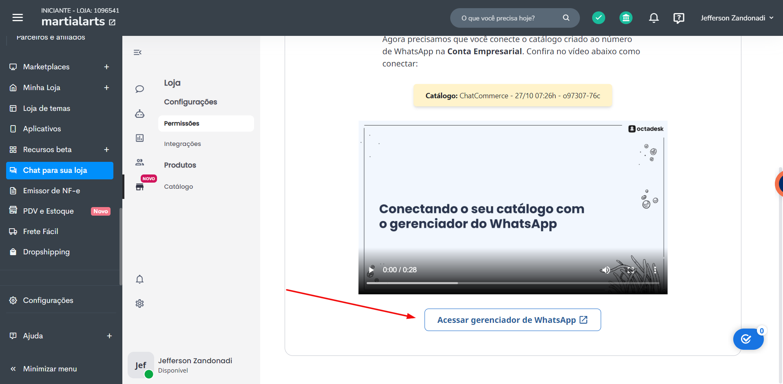Click video progress bar

pyautogui.click(x=513, y=283)
